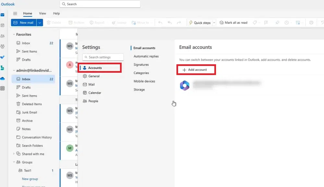
Task: Click the Categorize tag icon
Action: [x=255, y=22]
